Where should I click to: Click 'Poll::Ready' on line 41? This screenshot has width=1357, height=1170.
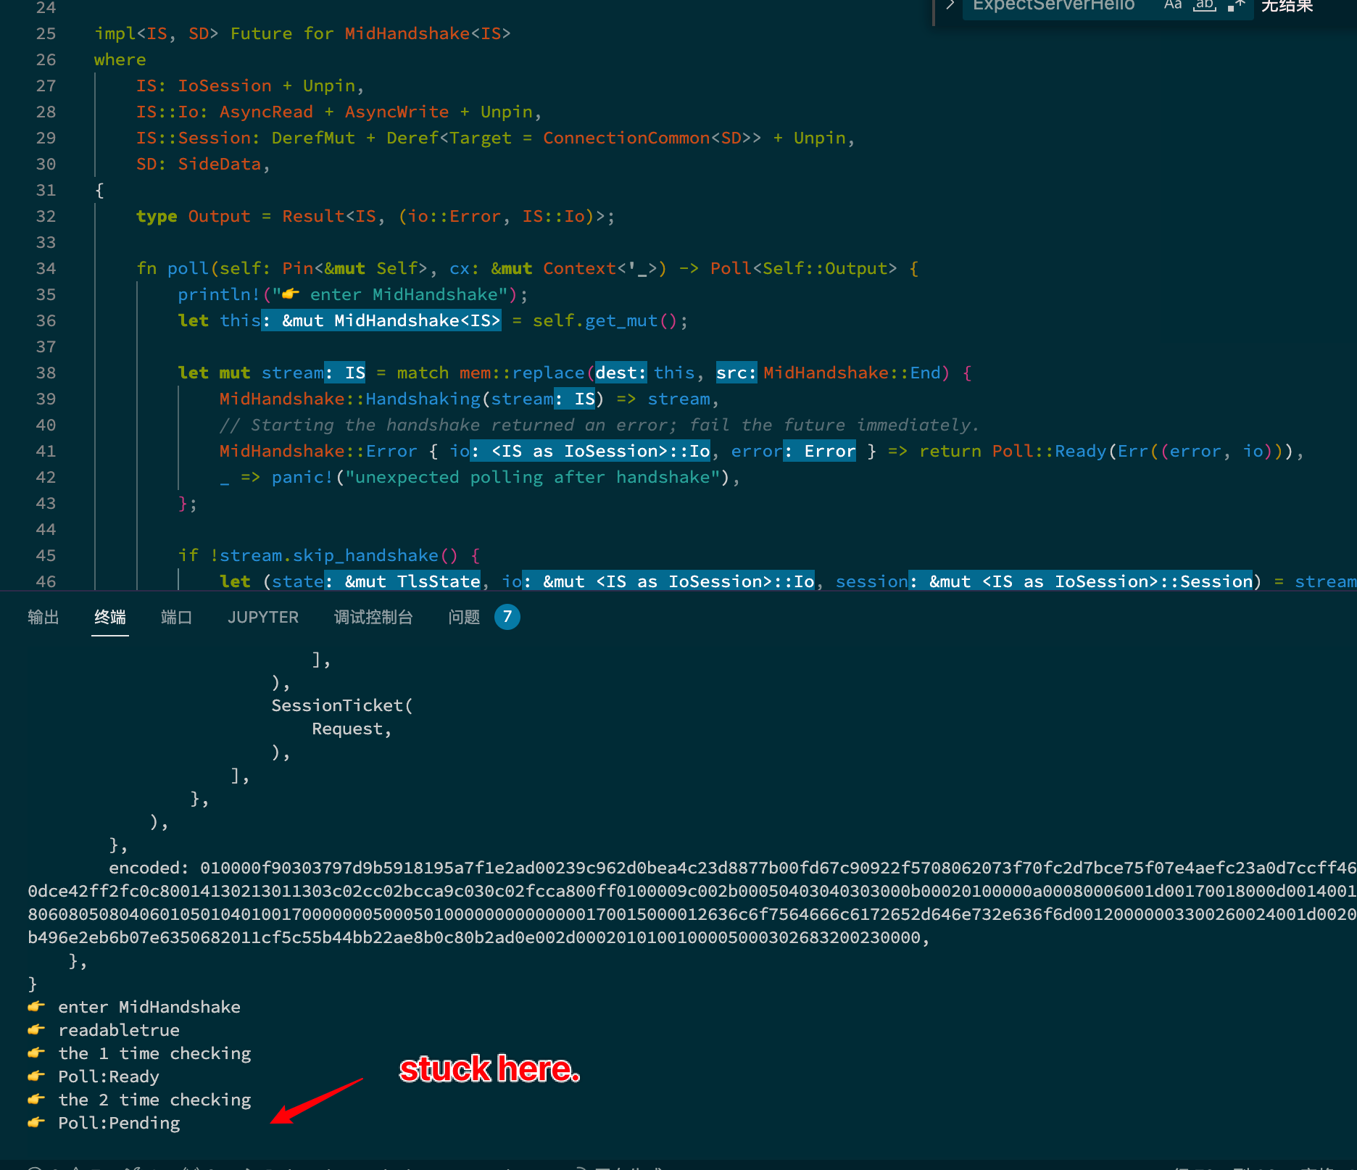point(1050,451)
